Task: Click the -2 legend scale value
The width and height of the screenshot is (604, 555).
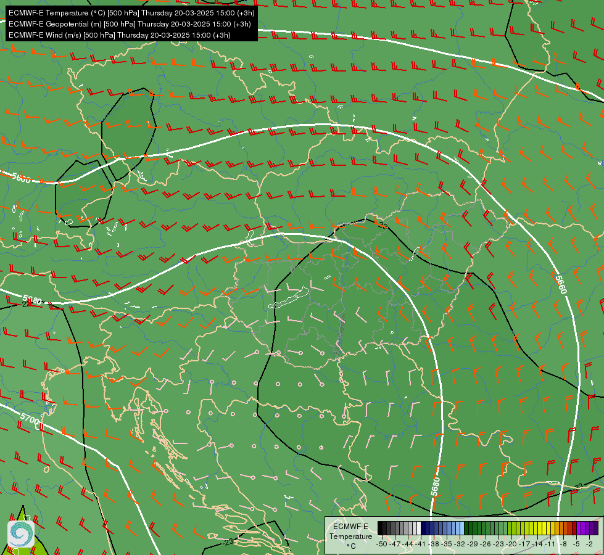Action: [x=589, y=544]
